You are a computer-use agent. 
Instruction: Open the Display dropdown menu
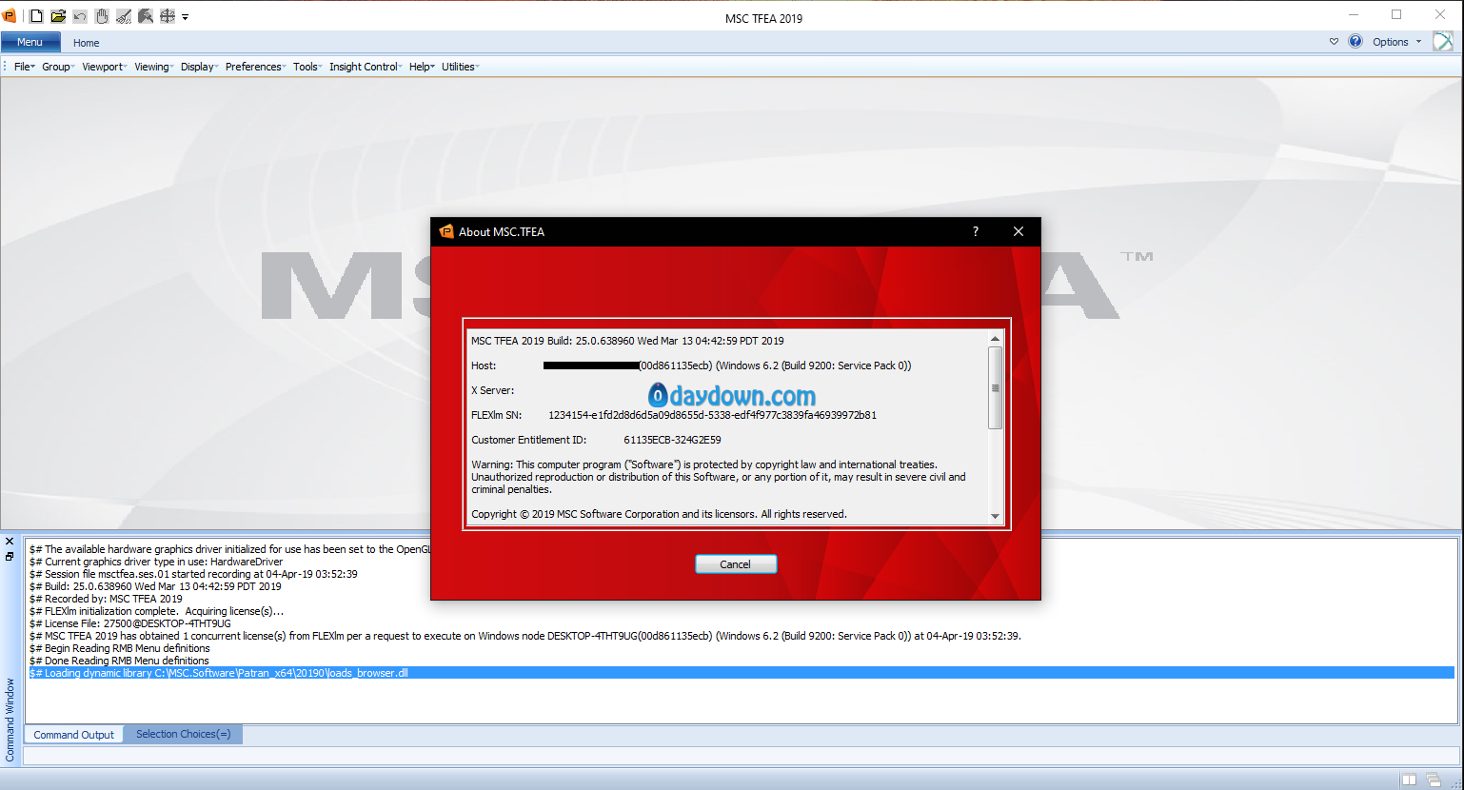coord(199,67)
